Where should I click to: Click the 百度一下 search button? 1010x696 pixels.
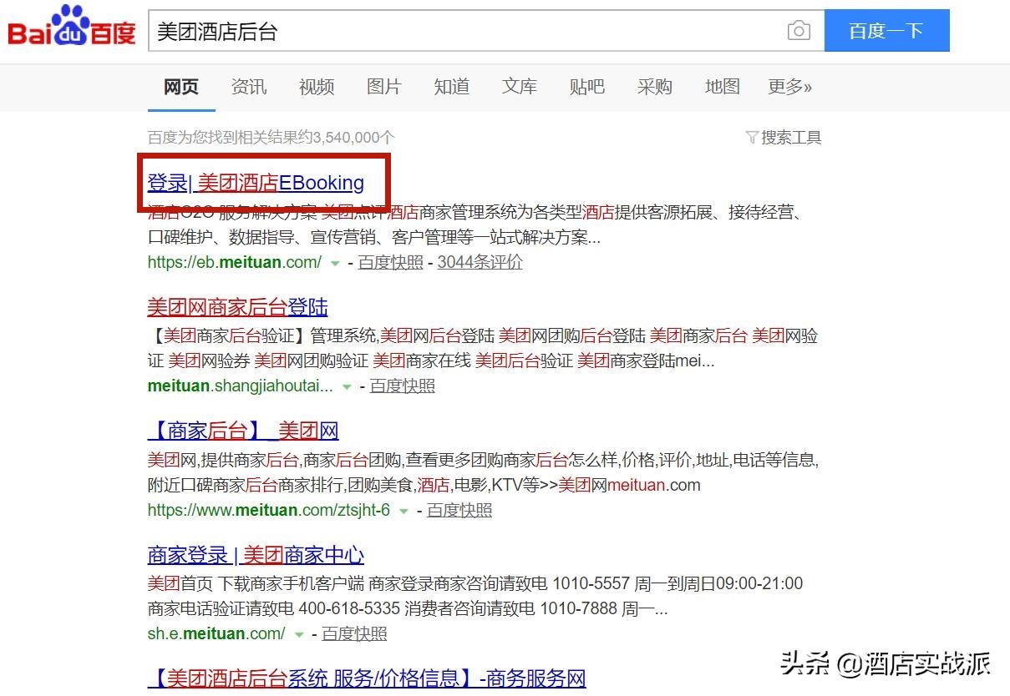[886, 30]
